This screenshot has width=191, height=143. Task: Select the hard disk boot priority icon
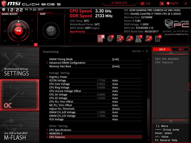101,38
